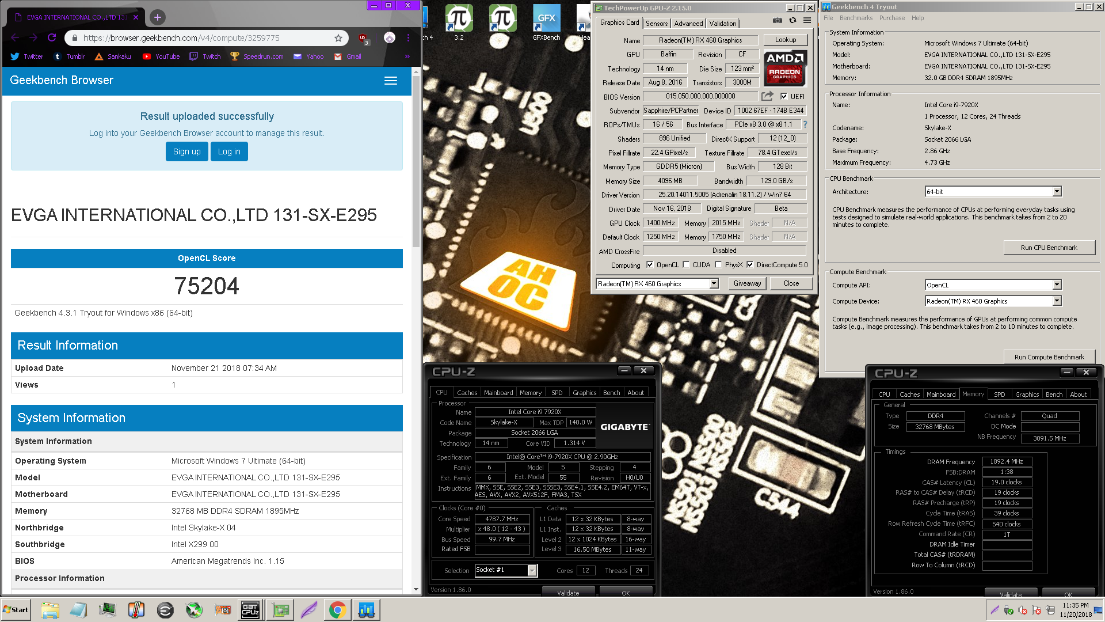This screenshot has width=1105, height=622.
Task: Open the thermometer temperature app in taskbar
Action: point(136,610)
